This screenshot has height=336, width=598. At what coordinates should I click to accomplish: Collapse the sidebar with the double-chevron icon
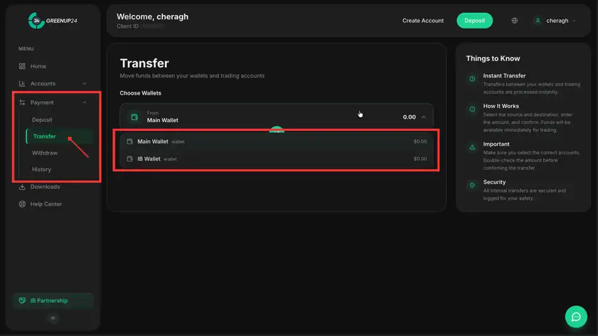[53, 318]
